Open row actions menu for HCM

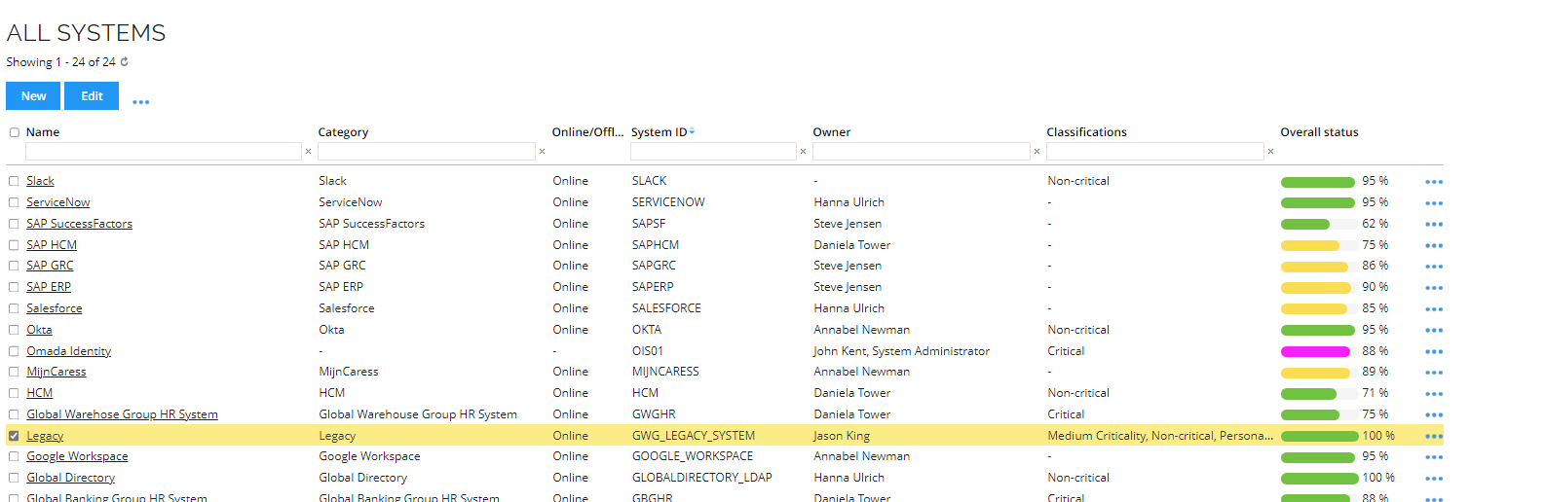click(1434, 394)
